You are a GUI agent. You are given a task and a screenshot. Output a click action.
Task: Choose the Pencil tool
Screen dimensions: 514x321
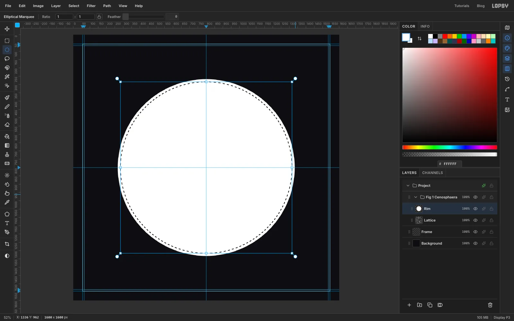(x=7, y=107)
